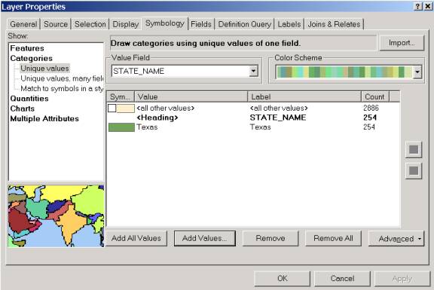The height and width of the screenshot is (290, 434).
Task: Open the Value Field dropdown
Action: click(x=253, y=71)
